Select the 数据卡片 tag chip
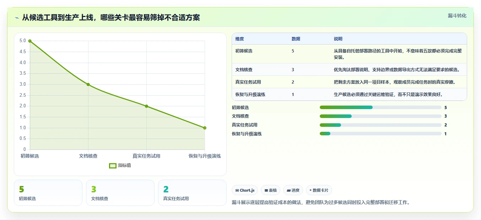 click(319, 190)
